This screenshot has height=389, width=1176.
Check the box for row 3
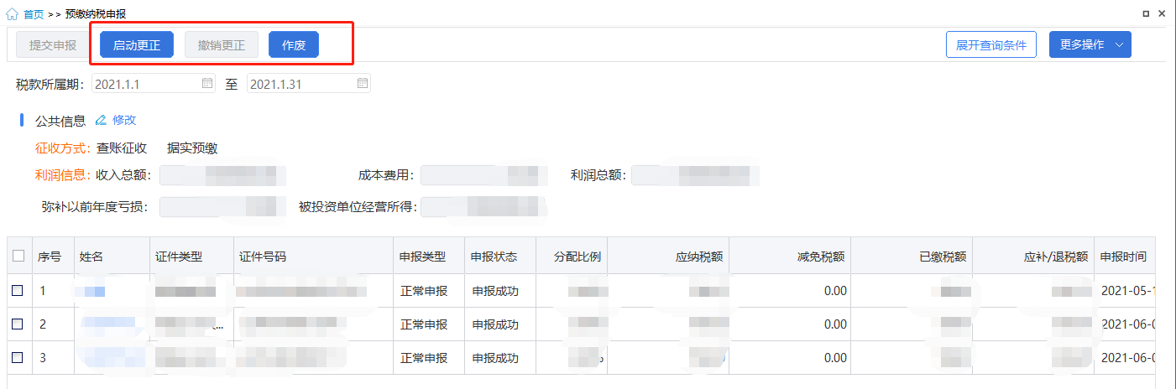(x=18, y=358)
